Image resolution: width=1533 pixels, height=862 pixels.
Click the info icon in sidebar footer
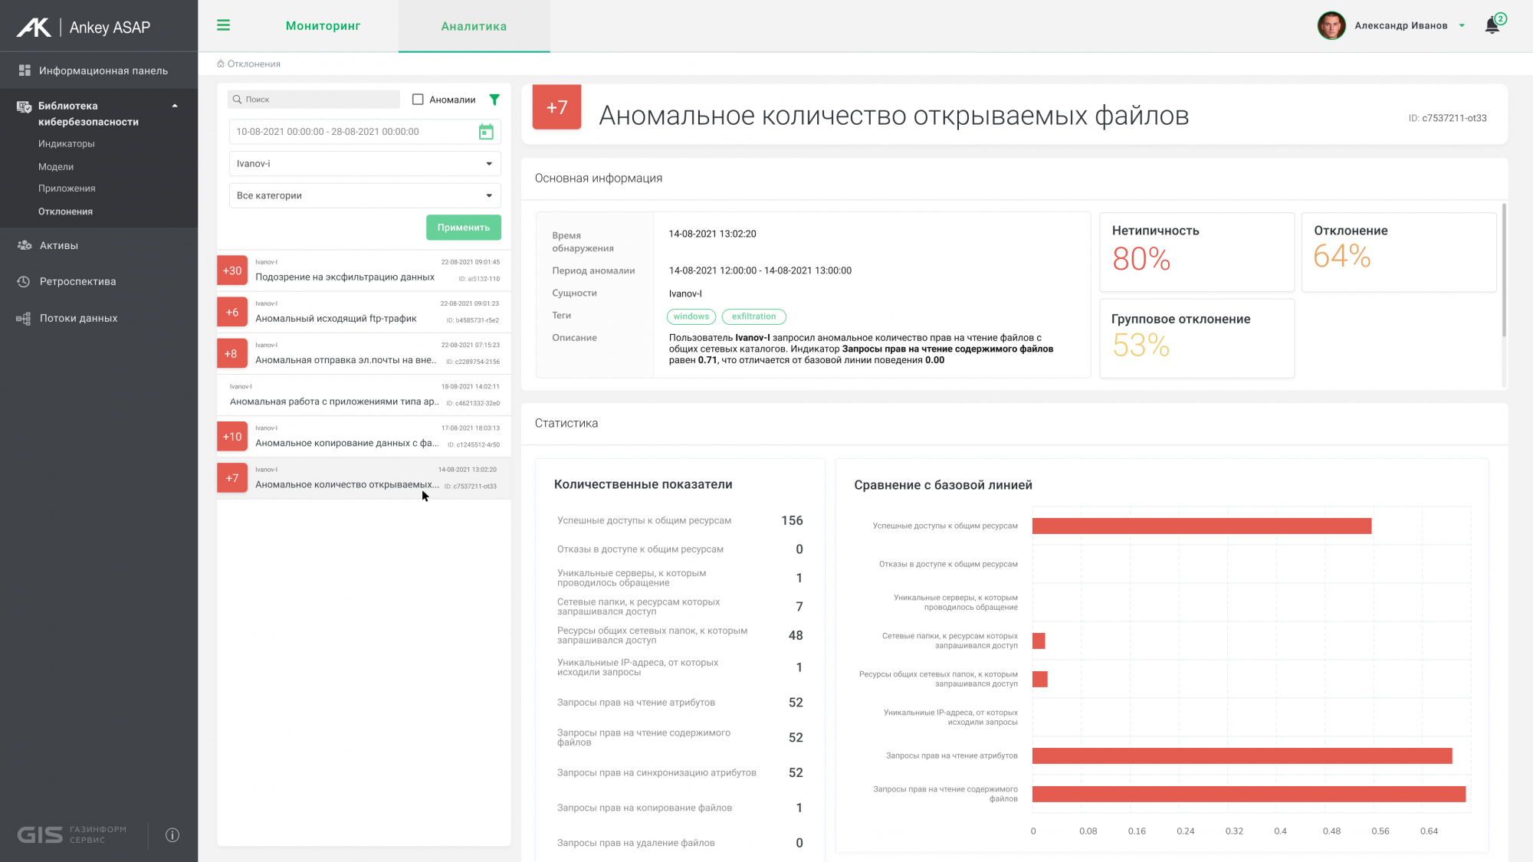click(x=172, y=835)
